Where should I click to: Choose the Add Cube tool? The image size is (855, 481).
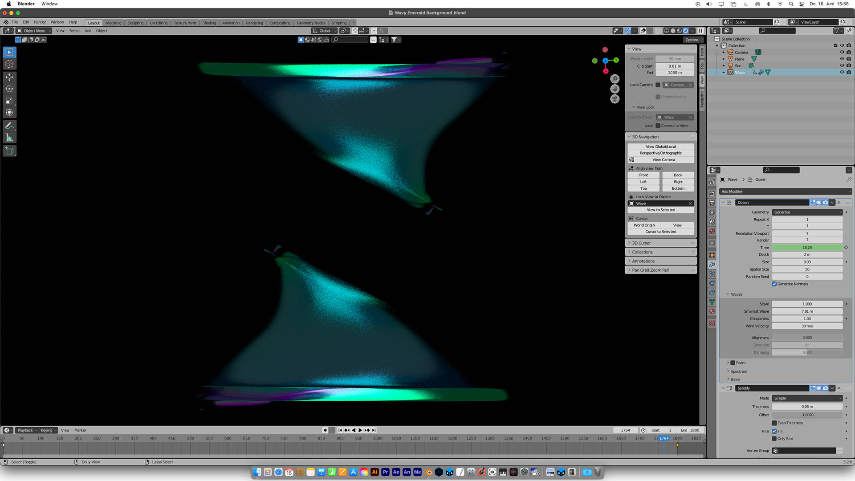click(9, 151)
